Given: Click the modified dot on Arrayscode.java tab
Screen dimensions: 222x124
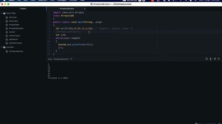Looking at the screenshot, I should click(85, 9).
